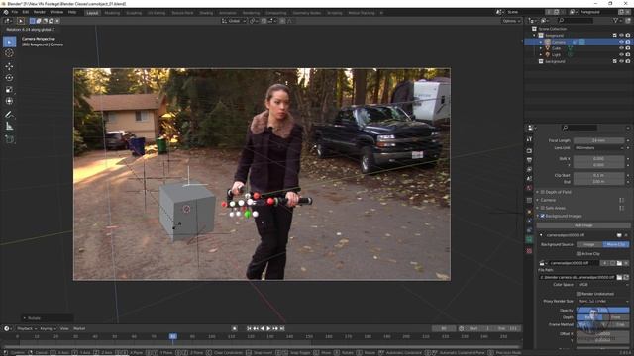Click the outliner display mode icon
Image resolution: width=634 pixels, height=356 pixels.
coord(544,20)
